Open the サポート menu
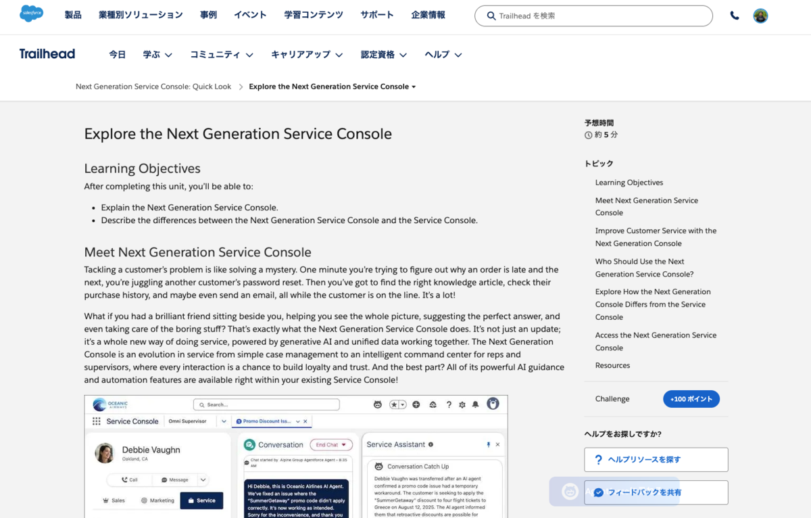The height and width of the screenshot is (518, 811). pos(377,15)
